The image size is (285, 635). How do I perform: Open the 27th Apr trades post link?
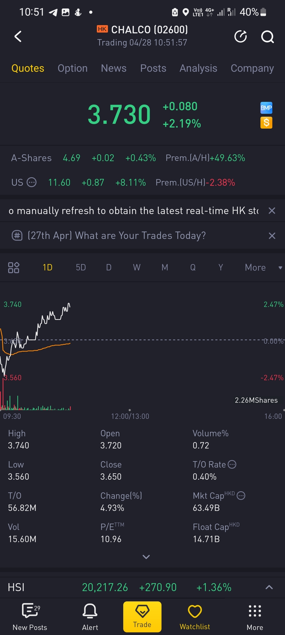(x=117, y=235)
